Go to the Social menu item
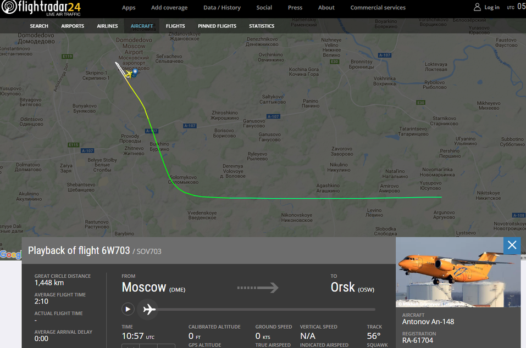Image resolution: width=526 pixels, height=348 pixels. (264, 7)
